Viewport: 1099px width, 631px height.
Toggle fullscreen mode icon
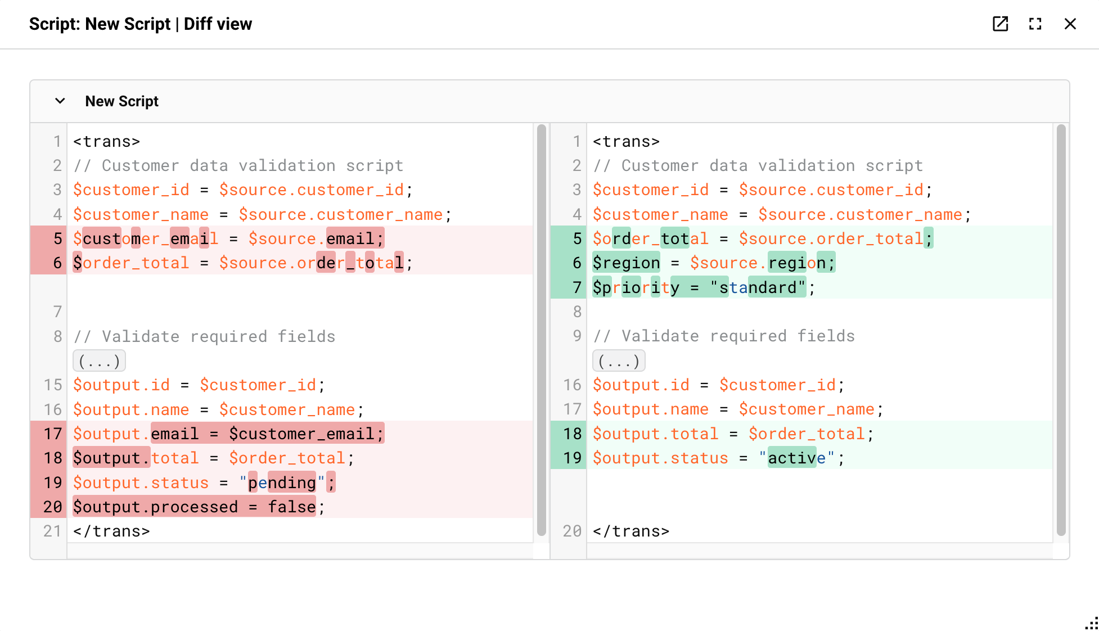coord(1035,24)
